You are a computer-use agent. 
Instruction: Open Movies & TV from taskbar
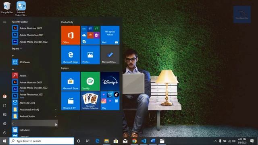coord(162,141)
